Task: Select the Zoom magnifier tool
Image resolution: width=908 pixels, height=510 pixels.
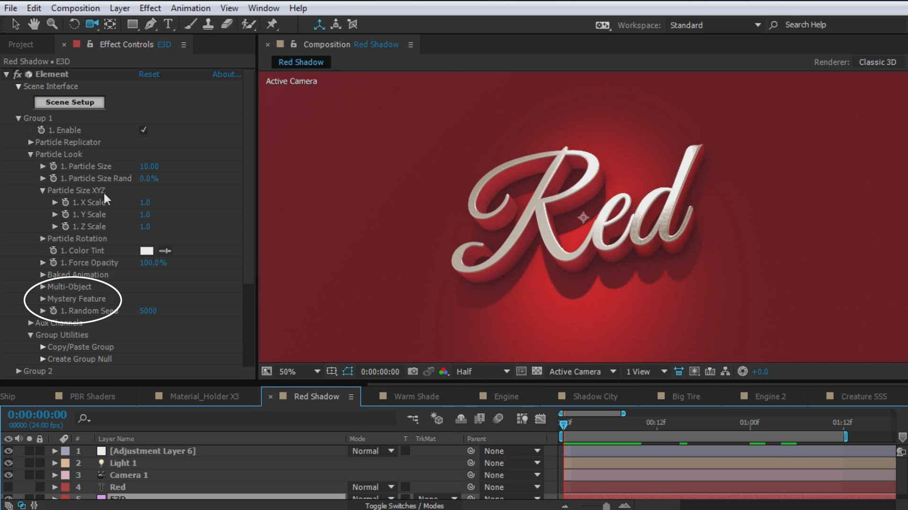Action: pos(52,24)
